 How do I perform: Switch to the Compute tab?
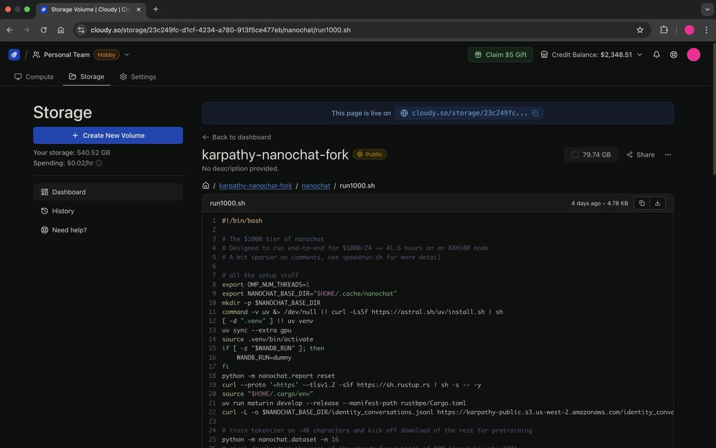pos(34,76)
